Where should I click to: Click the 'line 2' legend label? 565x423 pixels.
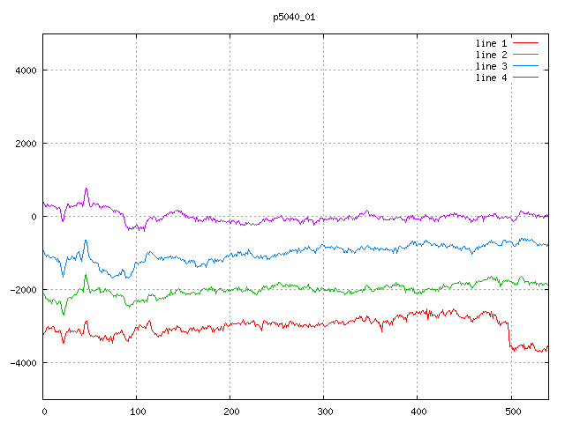(491, 55)
